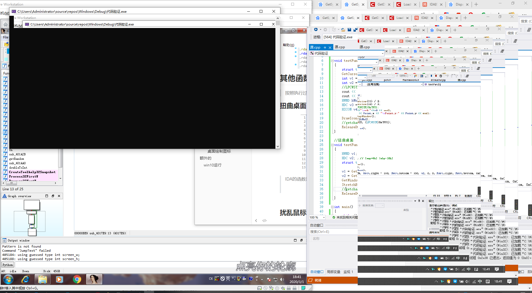Select the 自动窗口 bottom tab
This screenshot has height=293, width=532.
pos(317,272)
